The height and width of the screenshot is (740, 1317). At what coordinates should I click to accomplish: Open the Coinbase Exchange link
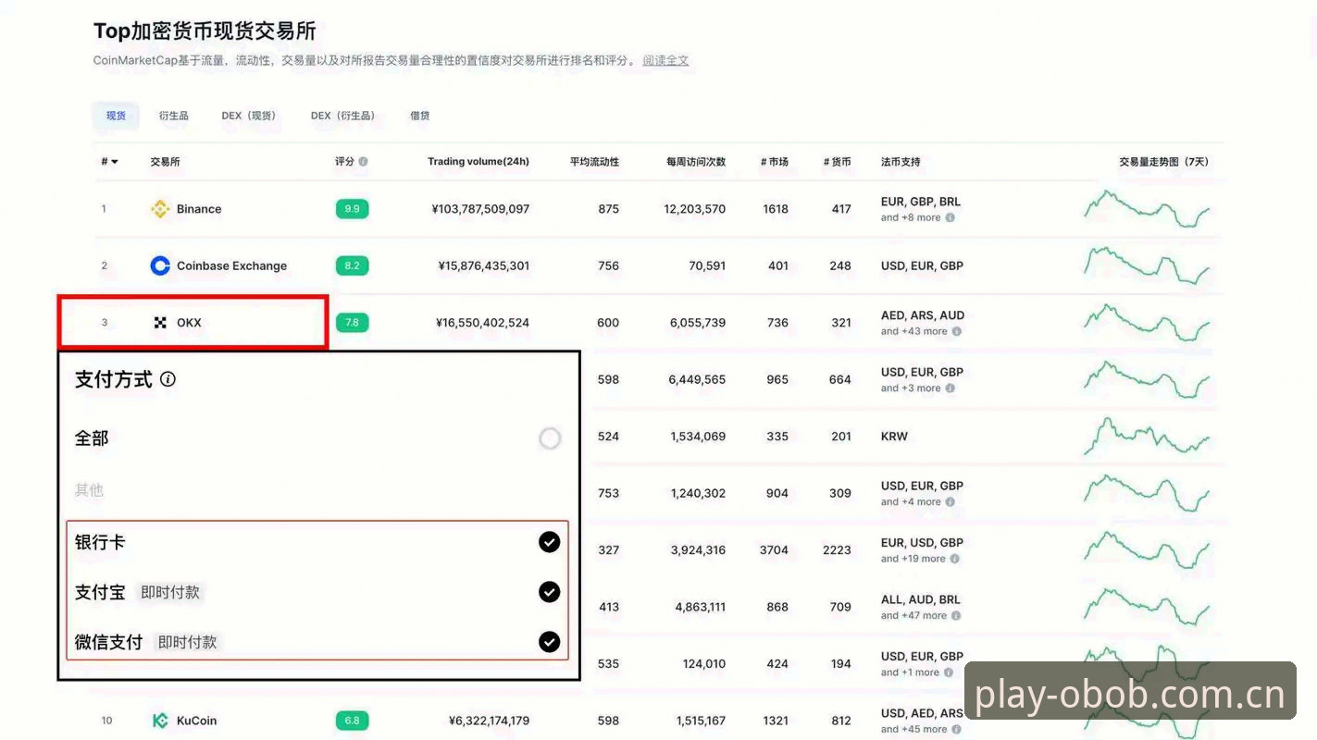coord(232,265)
